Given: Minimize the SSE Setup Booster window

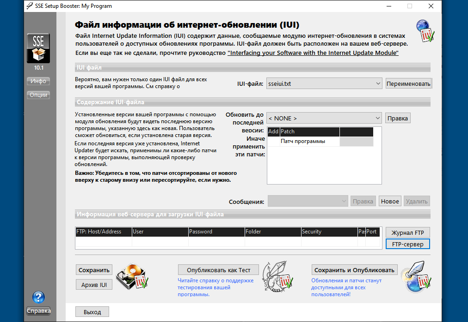Looking at the screenshot, I should pos(389,6).
